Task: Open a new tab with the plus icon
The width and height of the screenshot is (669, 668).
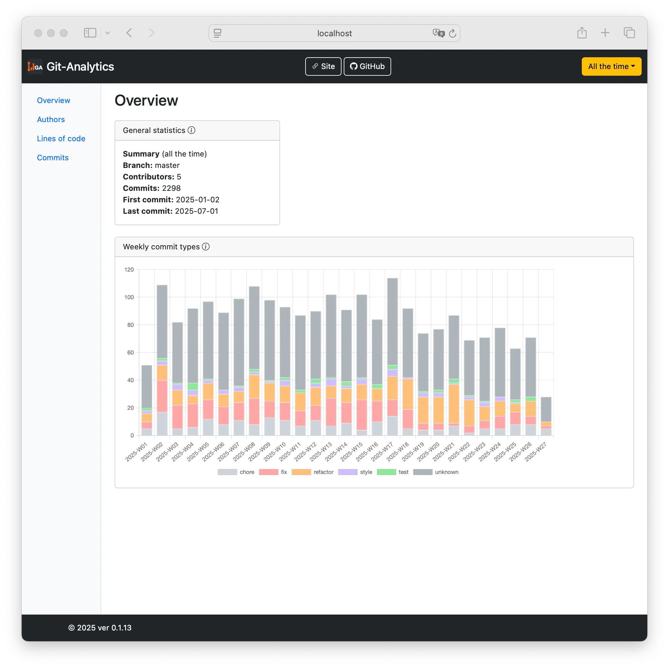Action: click(x=605, y=32)
